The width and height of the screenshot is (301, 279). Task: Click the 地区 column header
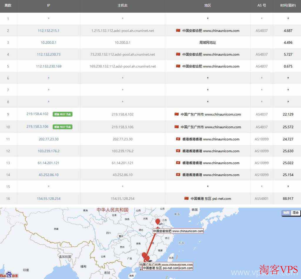click(x=208, y=5)
